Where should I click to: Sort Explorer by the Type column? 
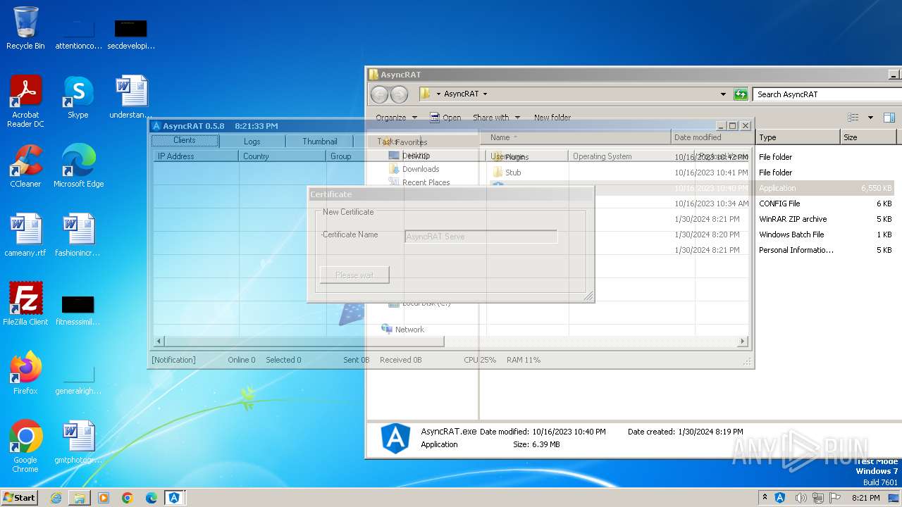pyautogui.click(x=798, y=137)
